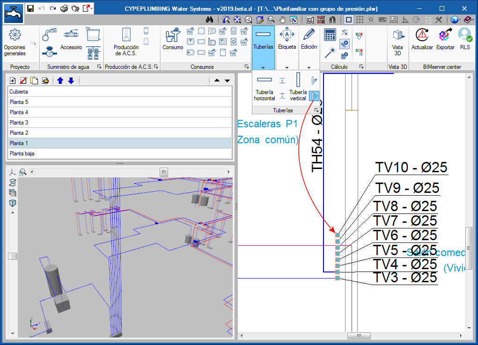
Task: Open the Producción de A.C.S. group launcher
Action: click(156, 67)
